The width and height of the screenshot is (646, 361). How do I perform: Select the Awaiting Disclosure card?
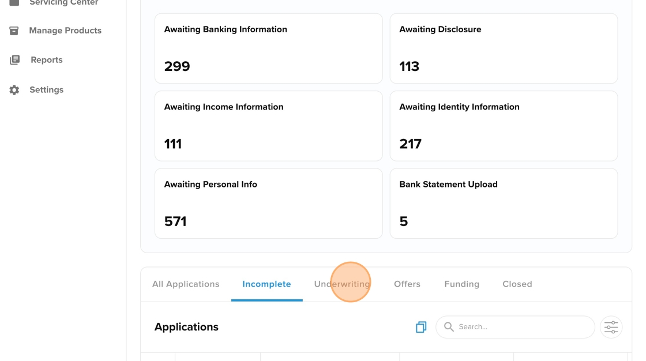point(504,48)
